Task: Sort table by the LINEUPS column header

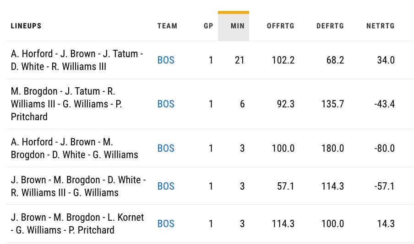Action: 26,26
